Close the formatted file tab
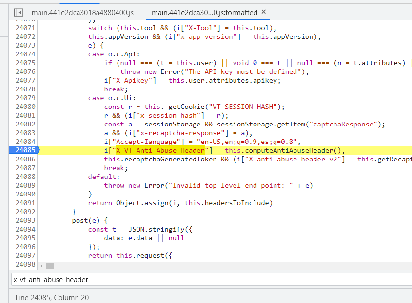The height and width of the screenshot is (303, 412). point(264,12)
